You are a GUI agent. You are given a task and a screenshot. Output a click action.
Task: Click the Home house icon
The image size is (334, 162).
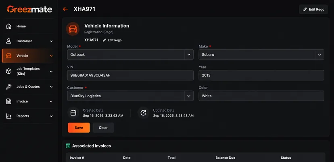click(9, 26)
